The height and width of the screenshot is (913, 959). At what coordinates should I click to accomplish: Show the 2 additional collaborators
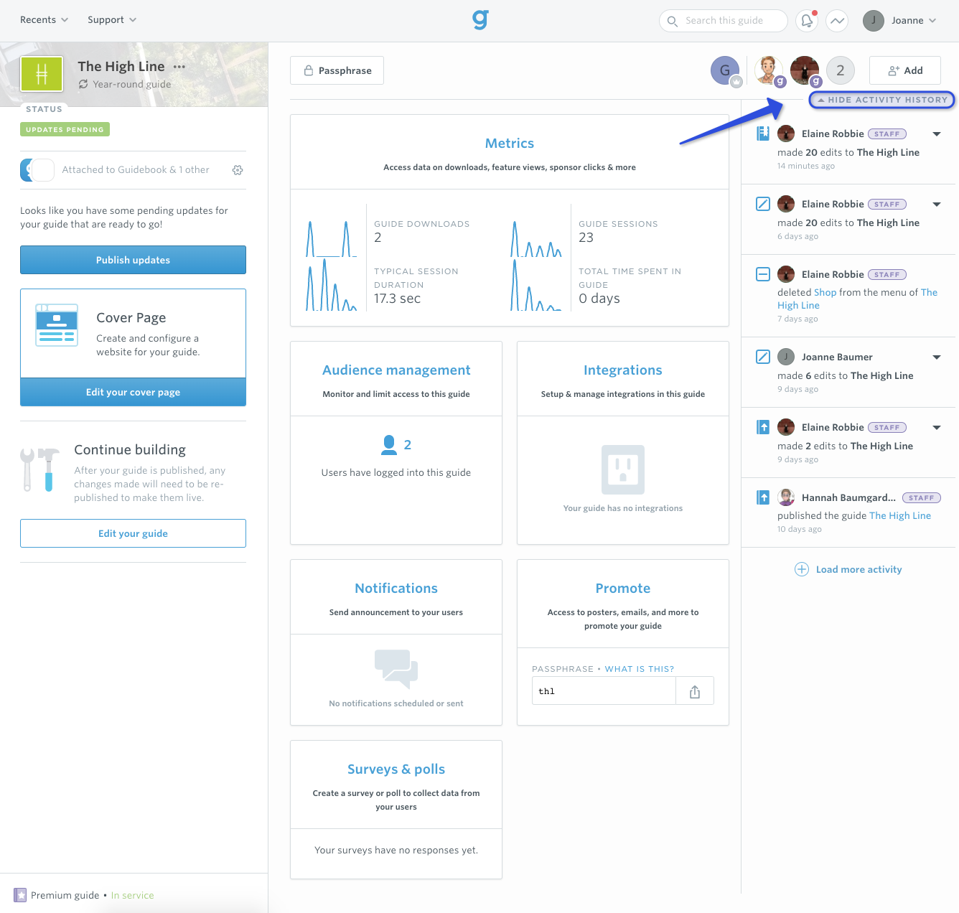[x=841, y=70]
